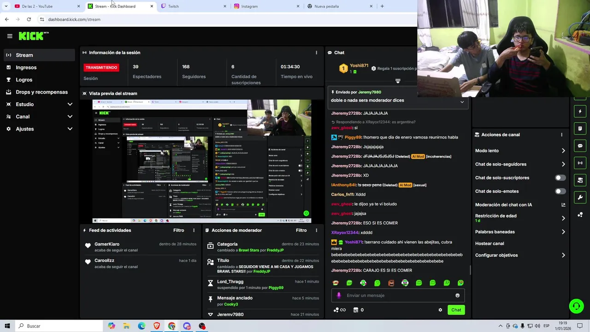Open the hamburger menu beside the Kick logo
The width and height of the screenshot is (590, 332).
pos(10,36)
